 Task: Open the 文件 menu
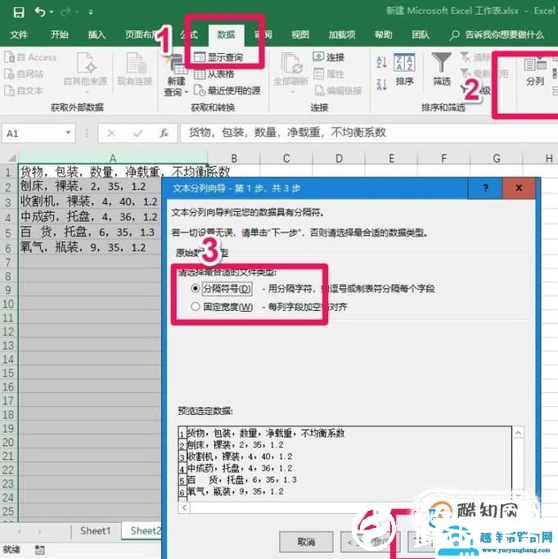tap(19, 34)
